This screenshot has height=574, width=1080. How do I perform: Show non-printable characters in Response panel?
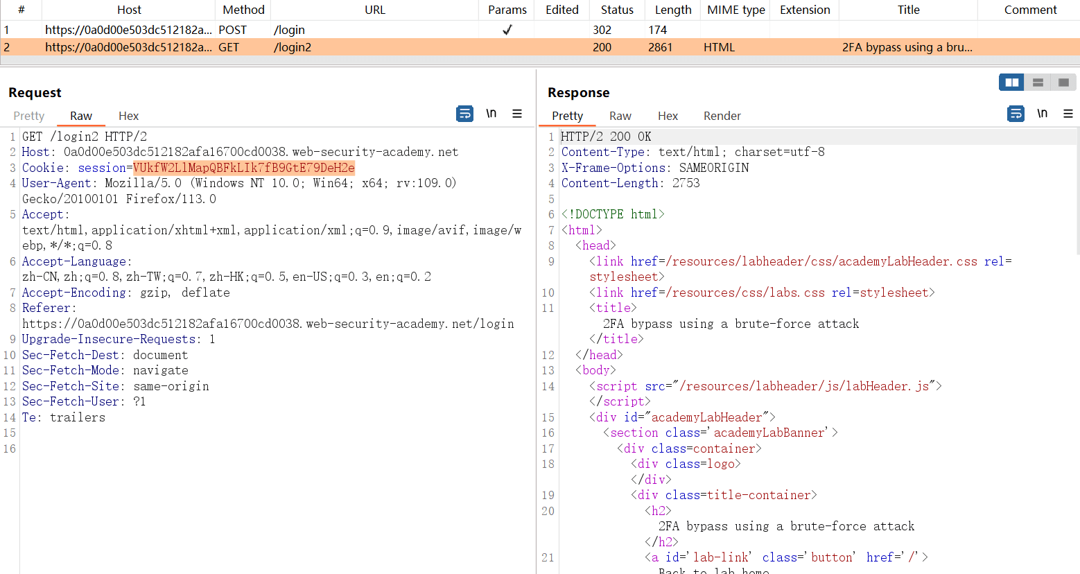pyautogui.click(x=1042, y=114)
